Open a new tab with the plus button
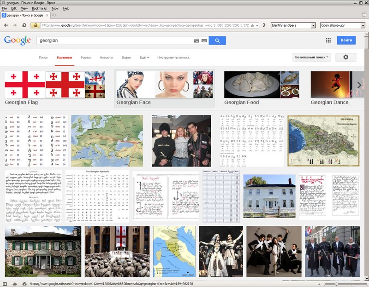 coord(54,15)
